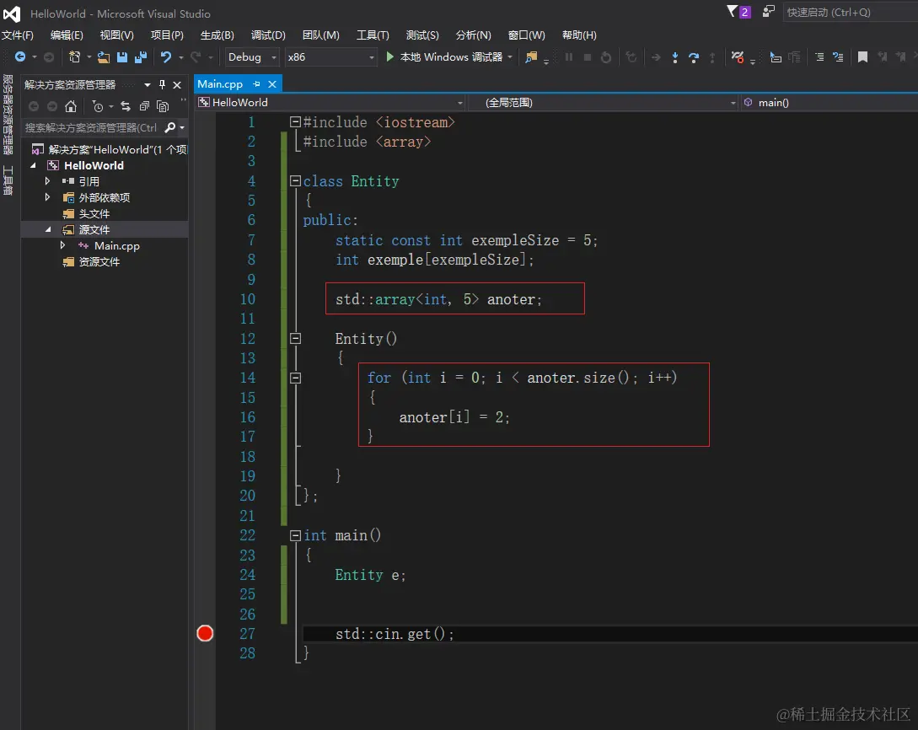
Task: Click the send feedback icon
Action: pos(768,12)
